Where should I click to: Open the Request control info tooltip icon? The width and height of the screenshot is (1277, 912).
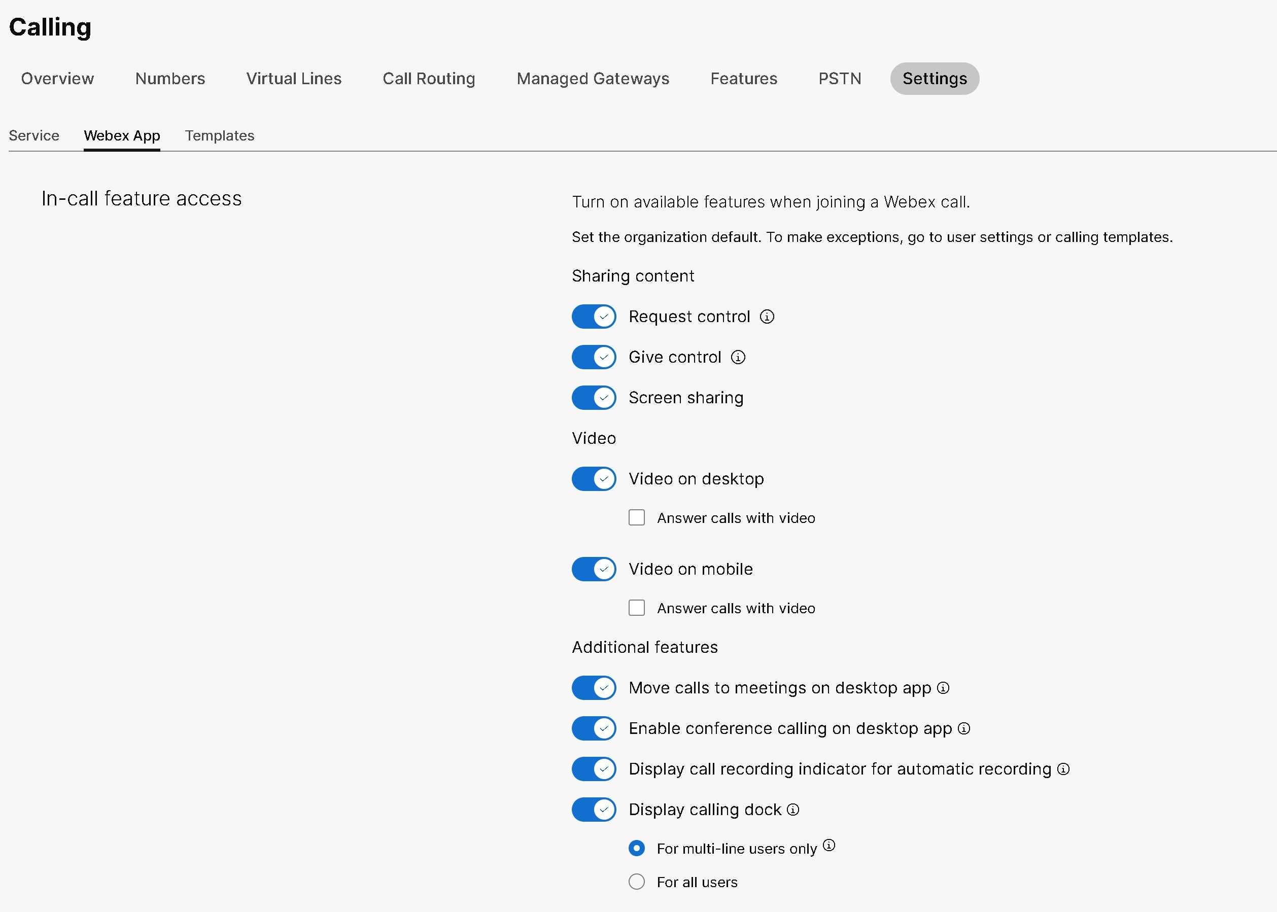768,316
